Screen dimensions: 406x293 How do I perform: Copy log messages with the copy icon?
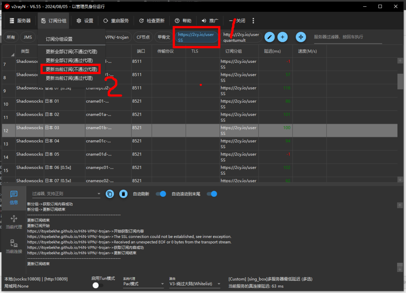(x=110, y=194)
